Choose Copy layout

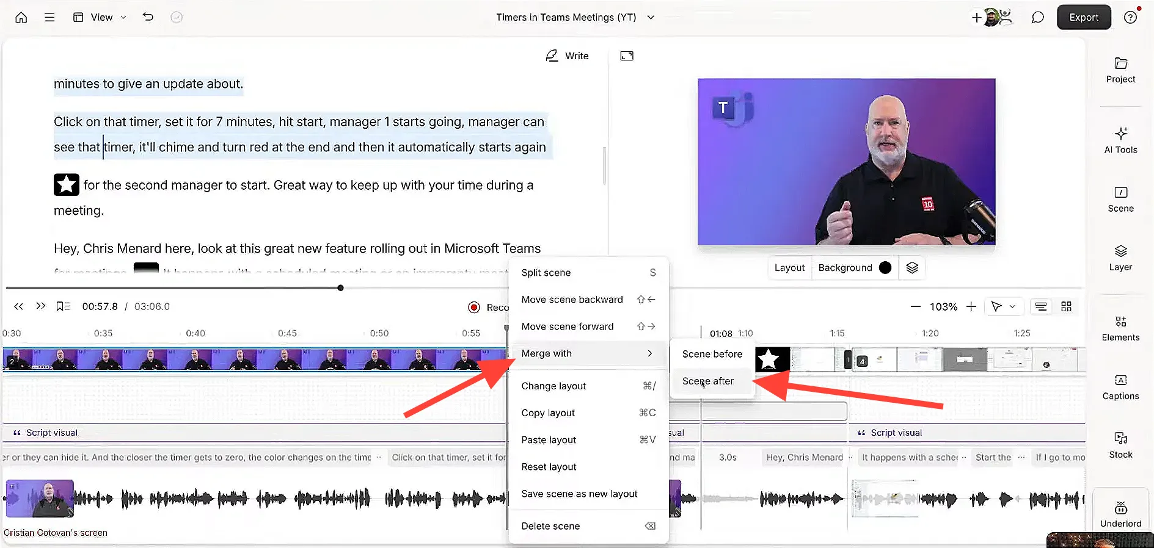click(x=588, y=413)
